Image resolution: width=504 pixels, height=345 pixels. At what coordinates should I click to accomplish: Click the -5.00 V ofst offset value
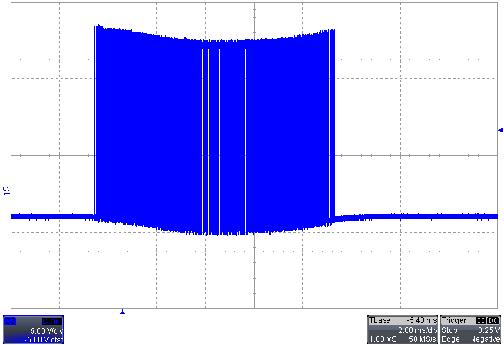pyautogui.click(x=43, y=339)
